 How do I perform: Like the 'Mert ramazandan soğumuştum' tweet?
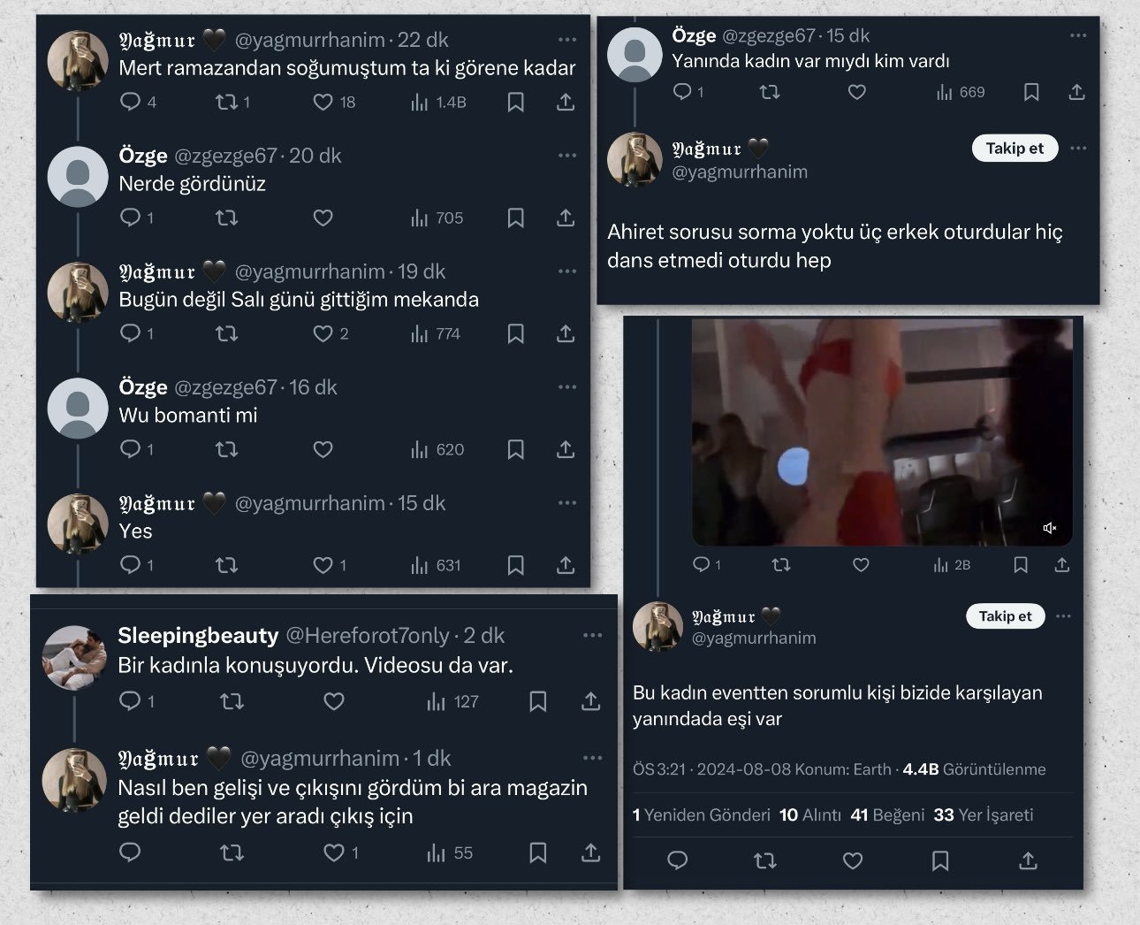tap(323, 103)
